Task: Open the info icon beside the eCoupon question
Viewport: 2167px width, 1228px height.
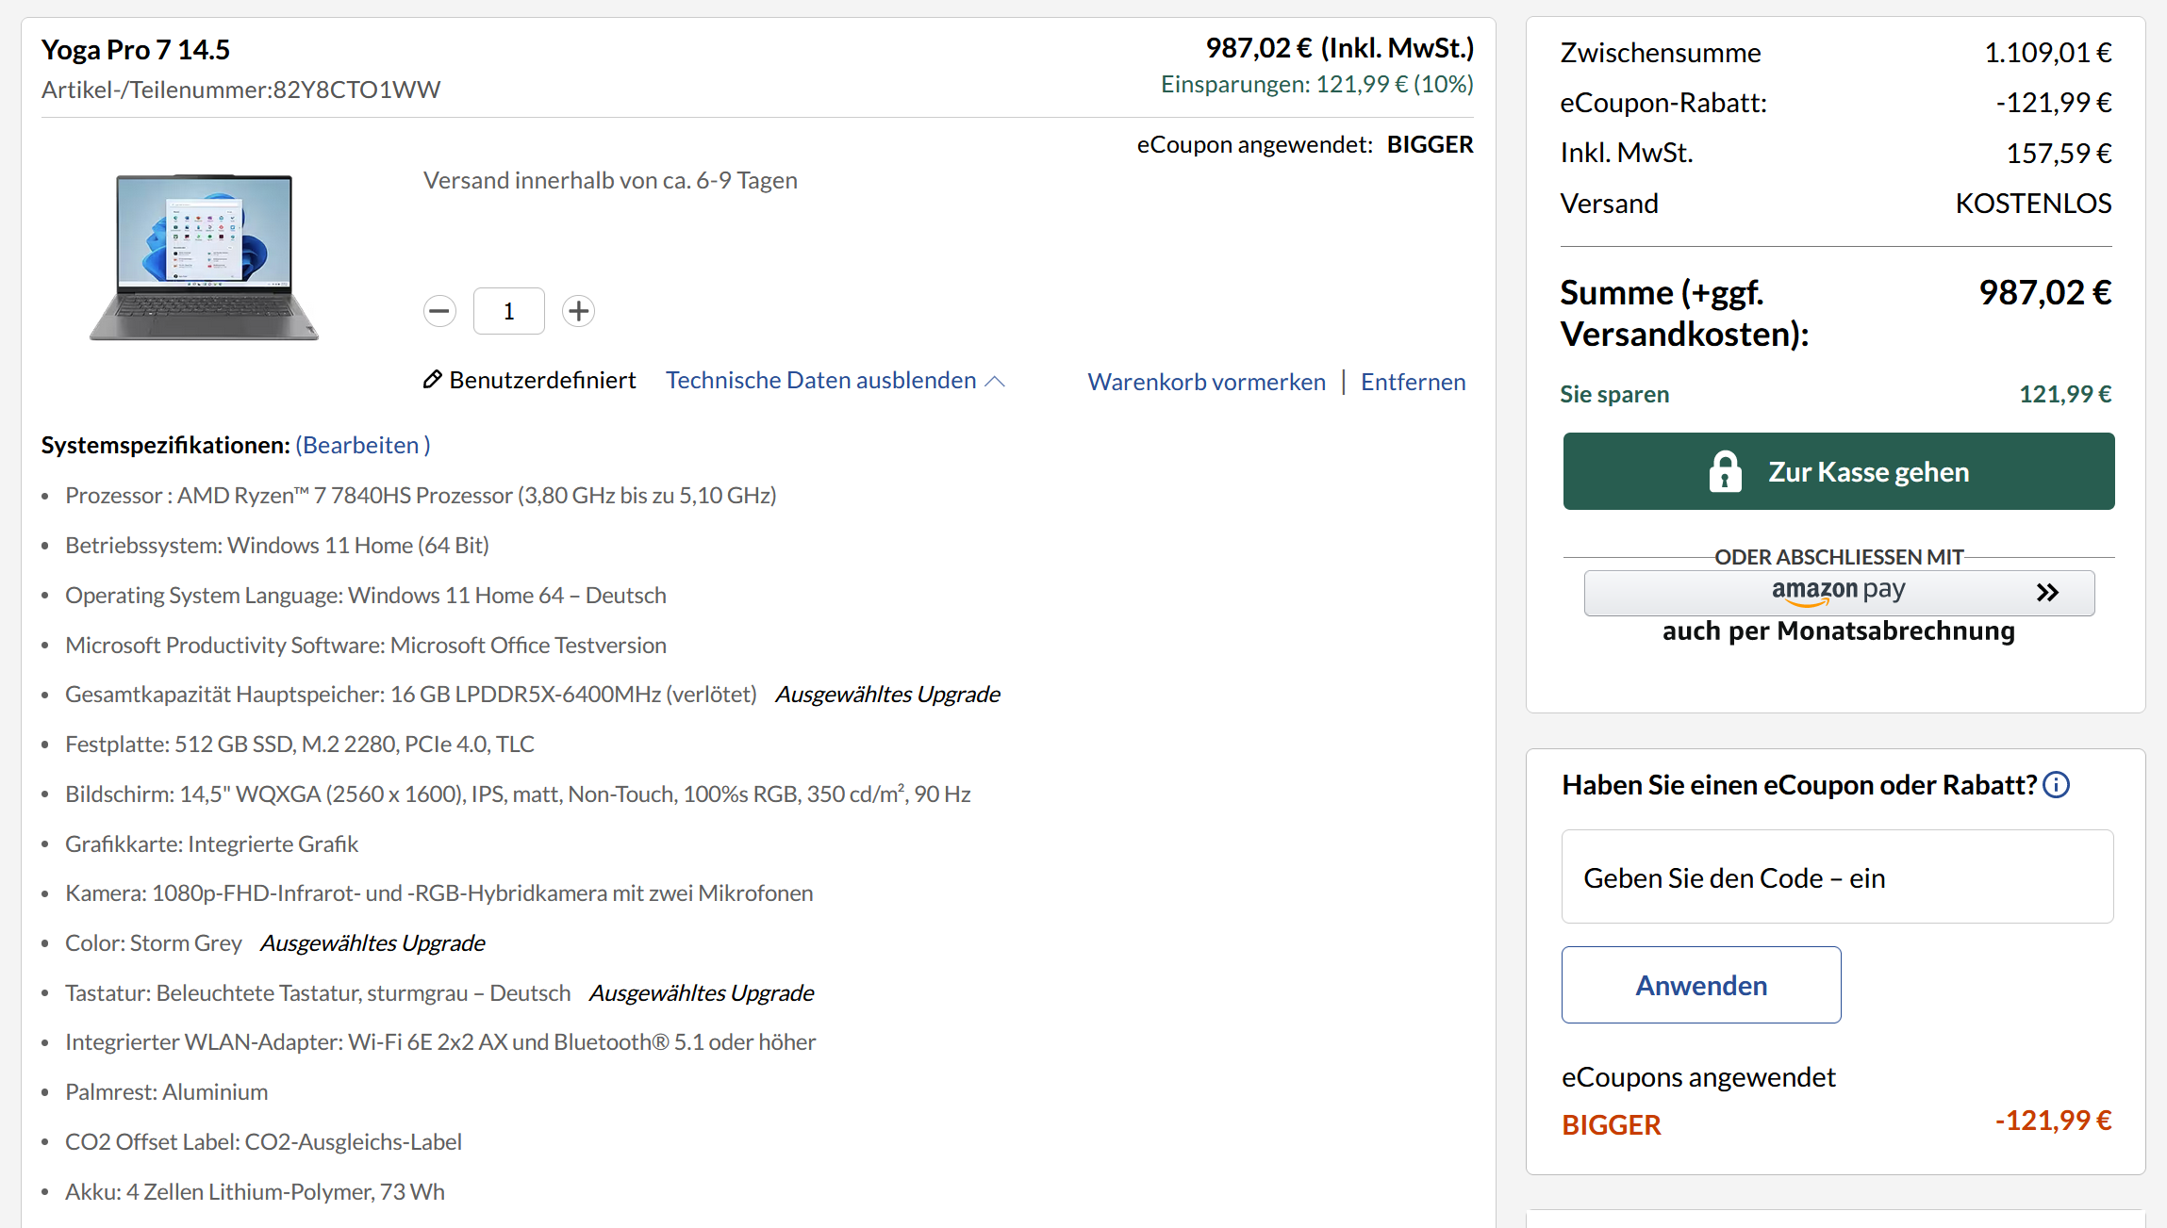Action: pyautogui.click(x=2058, y=784)
